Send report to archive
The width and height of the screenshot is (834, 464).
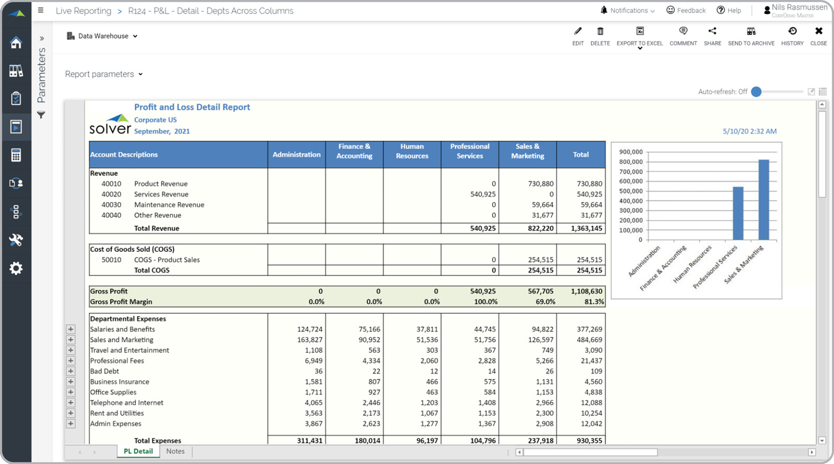coord(751,32)
